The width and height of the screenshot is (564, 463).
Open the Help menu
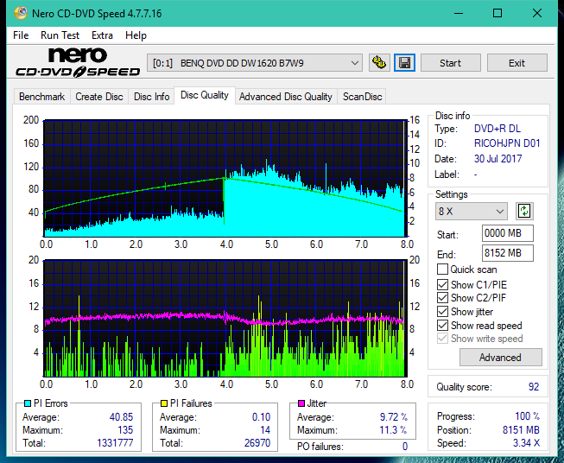[x=136, y=35]
